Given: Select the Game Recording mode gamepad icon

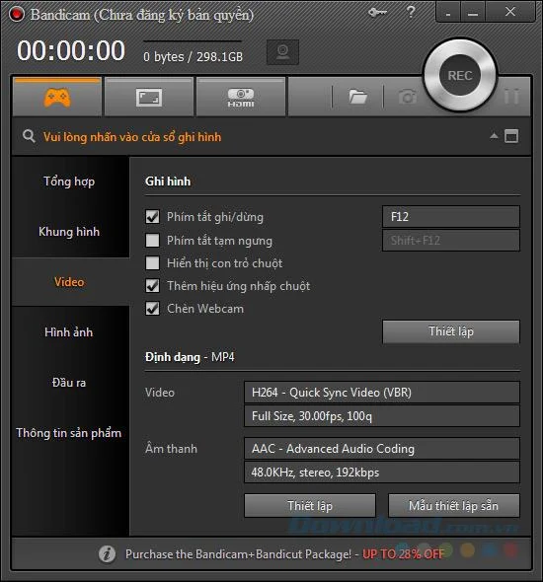Looking at the screenshot, I should (57, 98).
